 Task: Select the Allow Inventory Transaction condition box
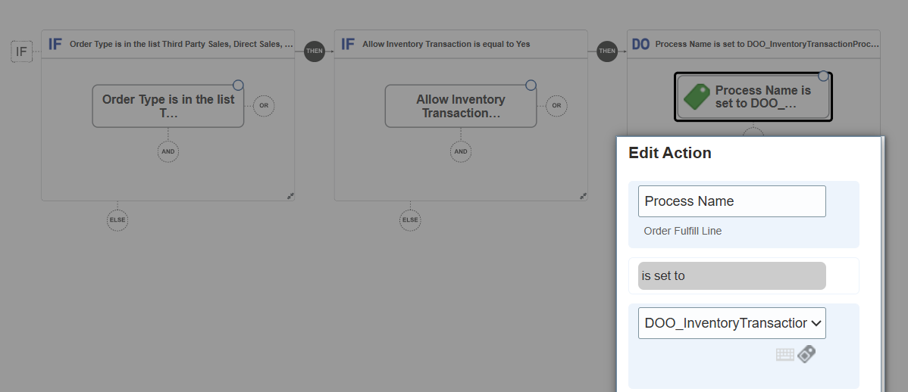click(x=461, y=107)
